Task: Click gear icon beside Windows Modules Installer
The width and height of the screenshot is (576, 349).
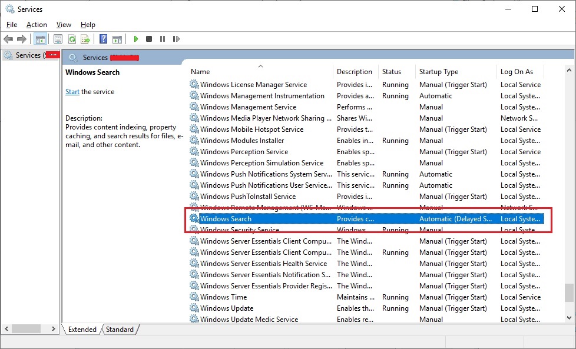Action: (x=194, y=140)
